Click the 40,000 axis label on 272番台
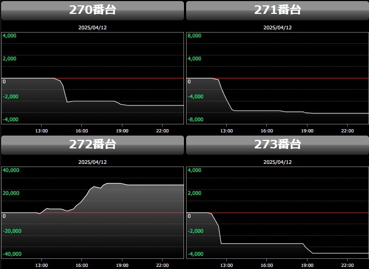Viewport: 369px width, 269px height. point(11,170)
